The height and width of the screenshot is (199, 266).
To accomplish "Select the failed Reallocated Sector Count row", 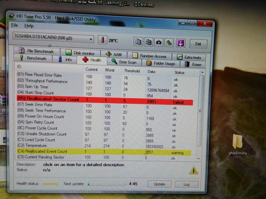I will [105, 100].
